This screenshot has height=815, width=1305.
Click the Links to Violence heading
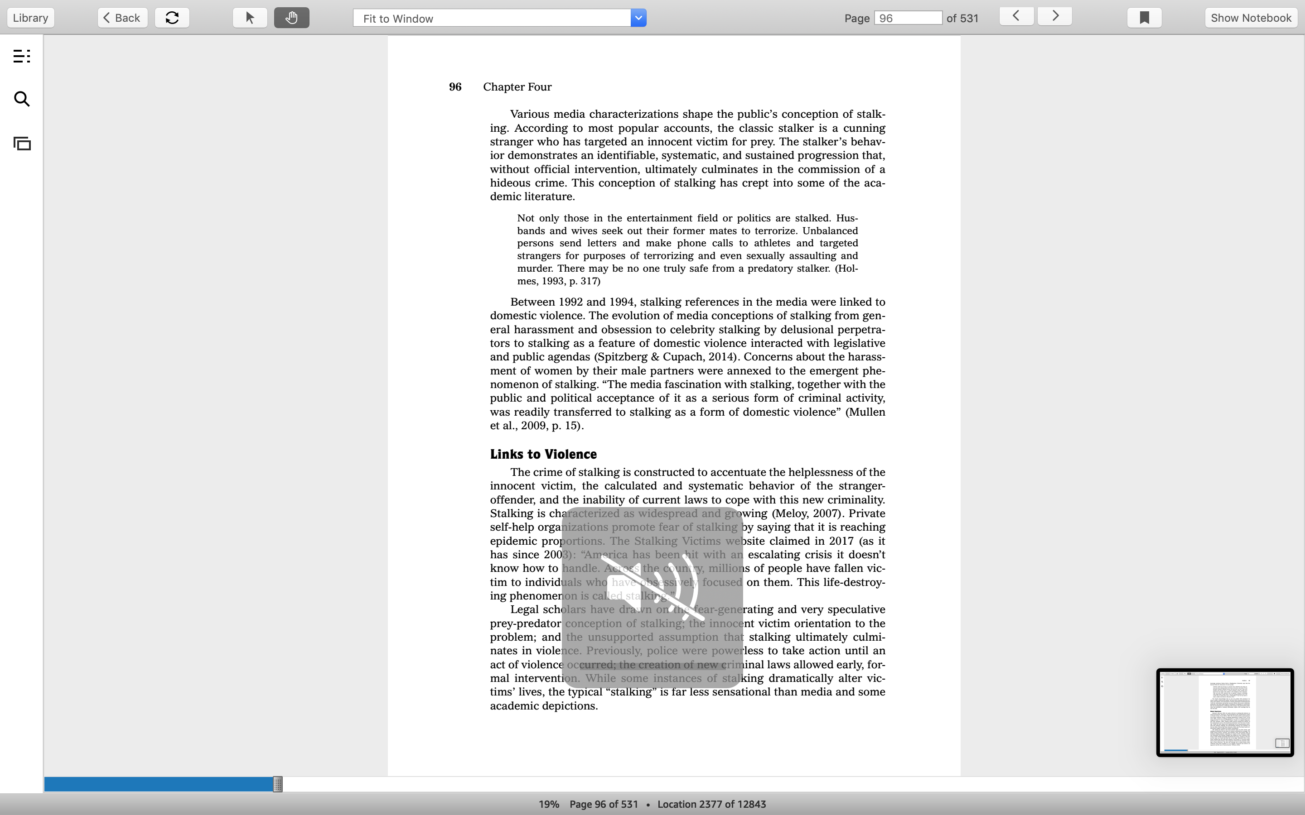coord(543,455)
